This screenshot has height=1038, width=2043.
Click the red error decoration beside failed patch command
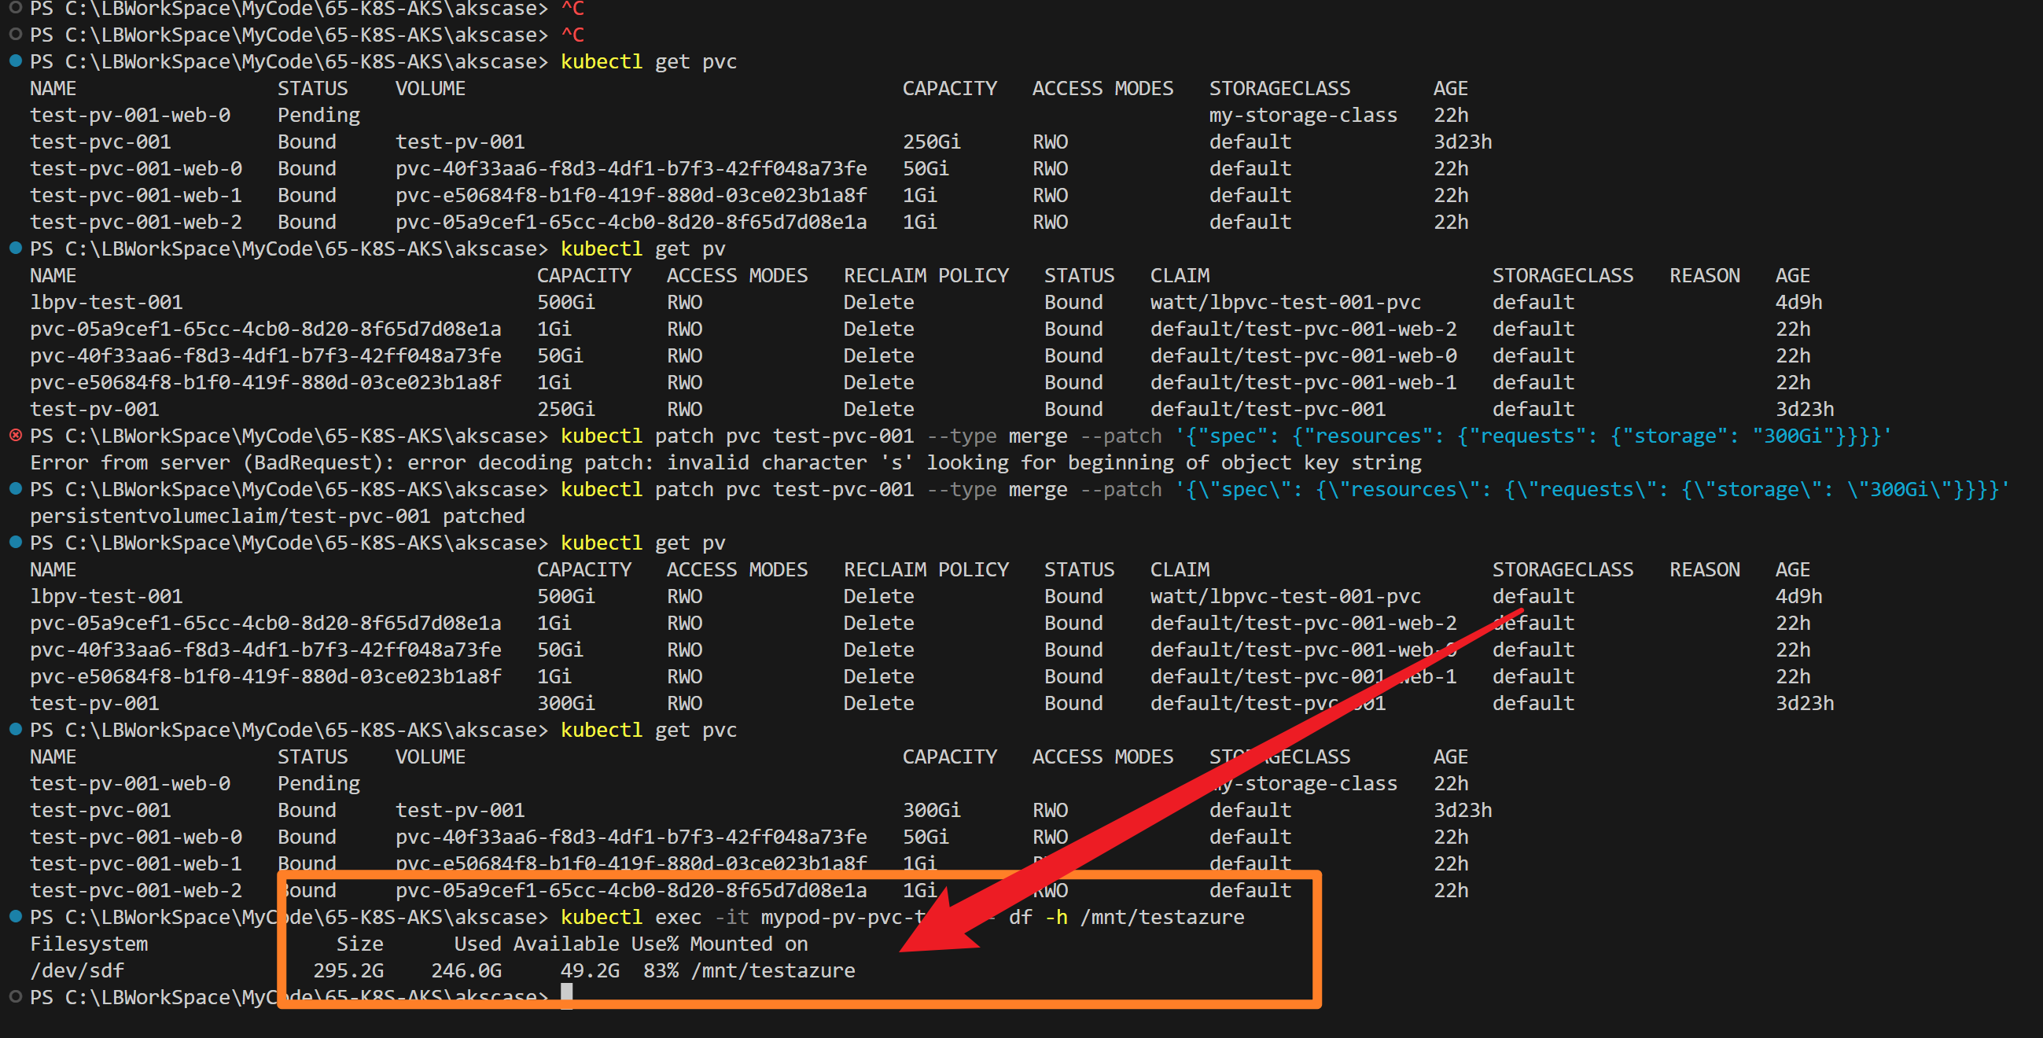click(x=15, y=436)
